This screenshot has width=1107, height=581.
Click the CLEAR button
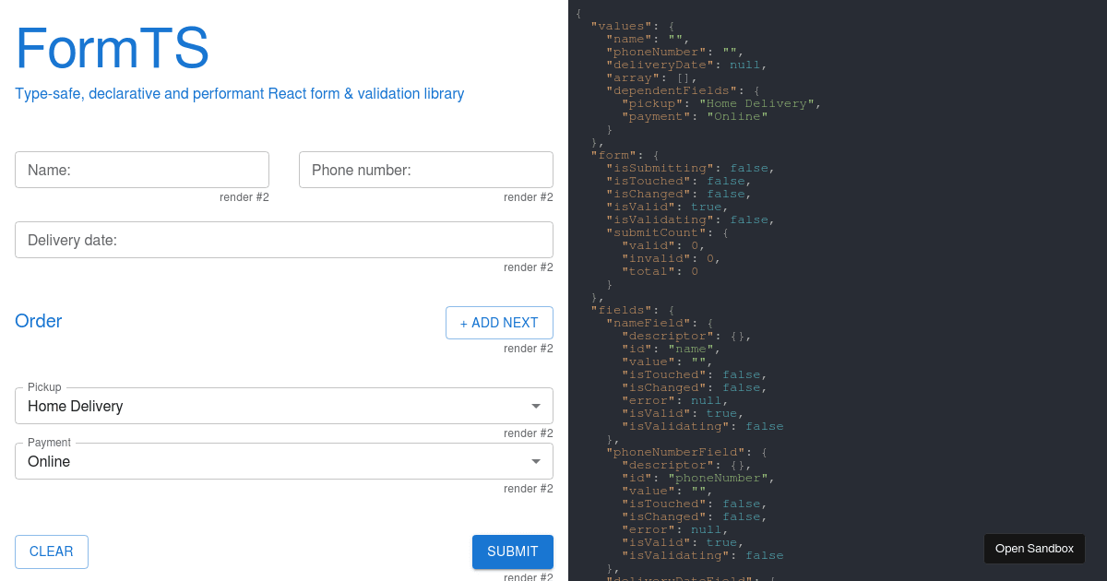(x=51, y=551)
